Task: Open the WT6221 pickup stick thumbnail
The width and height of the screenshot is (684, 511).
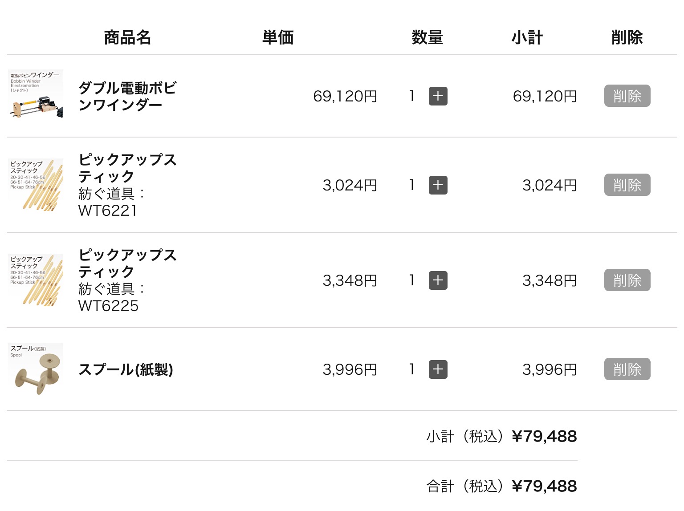Action: pyautogui.click(x=36, y=185)
